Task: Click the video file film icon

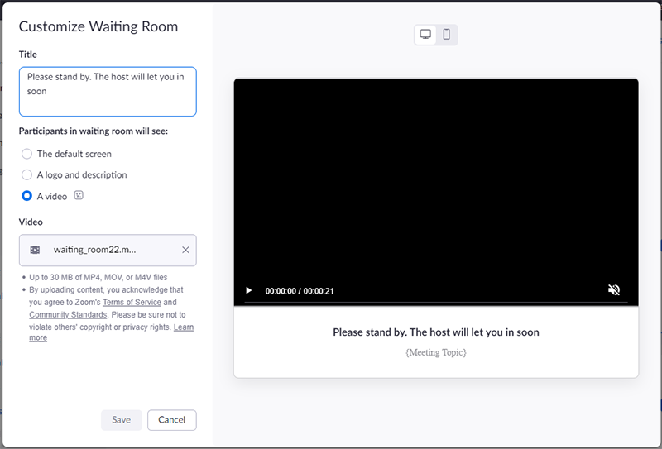Action: pos(35,250)
